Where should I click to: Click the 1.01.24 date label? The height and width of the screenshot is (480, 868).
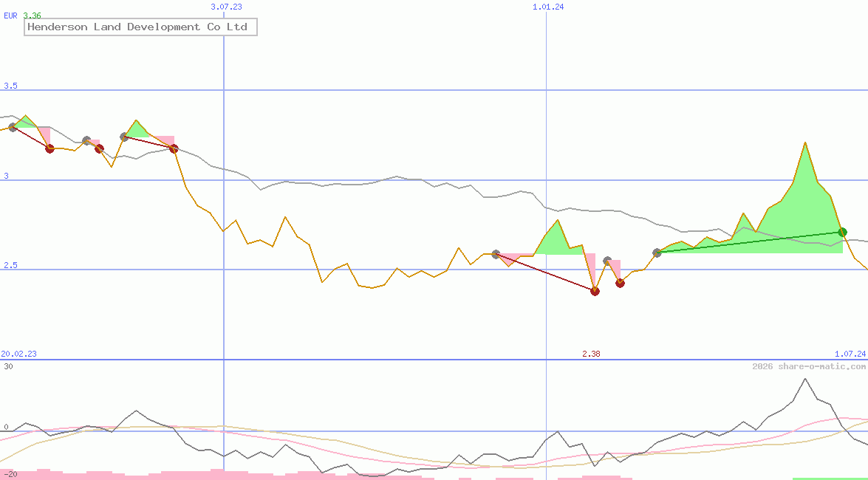pos(548,7)
